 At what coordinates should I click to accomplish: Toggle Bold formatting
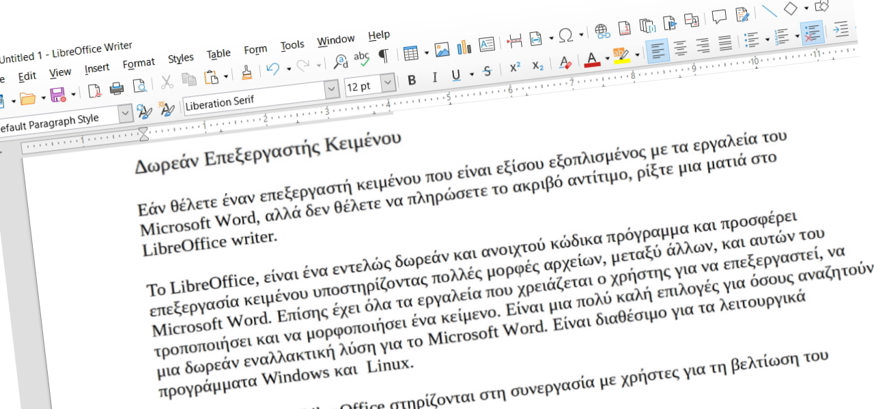(412, 80)
